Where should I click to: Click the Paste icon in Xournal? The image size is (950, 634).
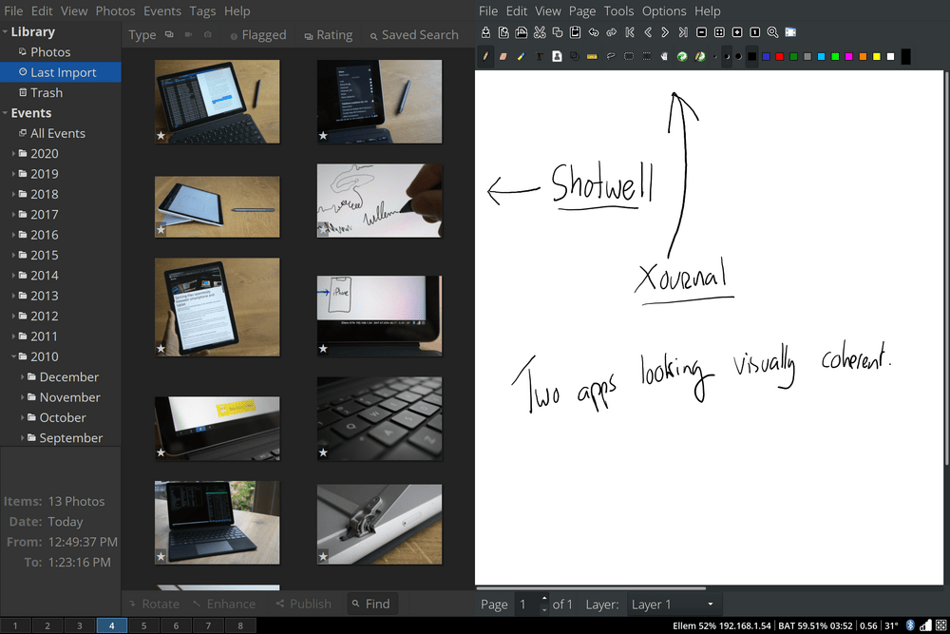click(x=576, y=31)
